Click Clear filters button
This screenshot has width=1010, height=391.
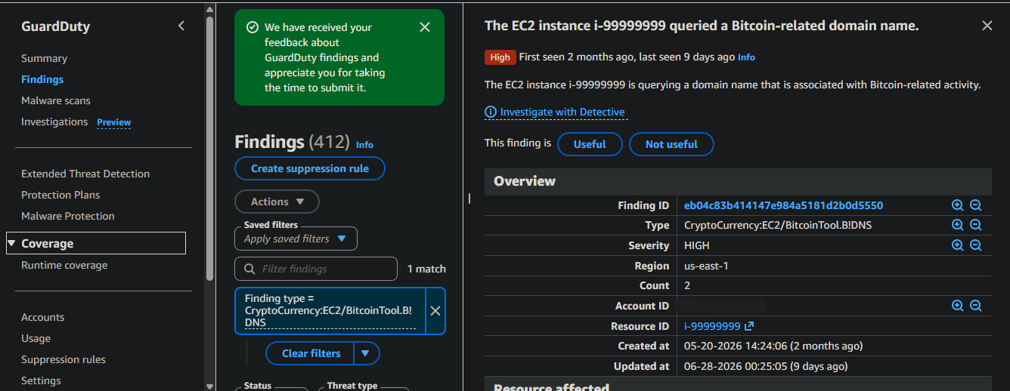pyautogui.click(x=311, y=353)
